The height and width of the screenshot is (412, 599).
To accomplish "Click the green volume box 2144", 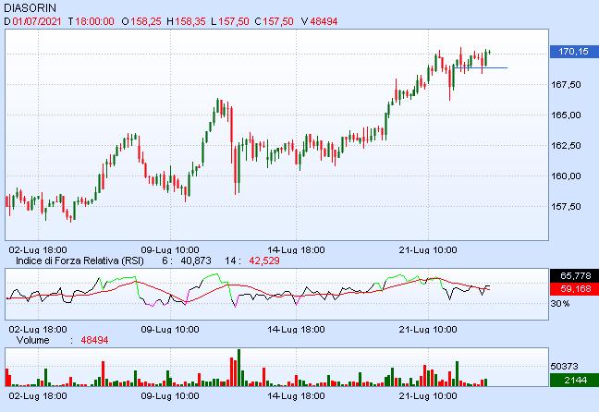I will tap(574, 380).
